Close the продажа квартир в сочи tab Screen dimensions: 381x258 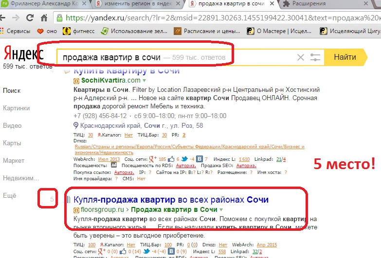pos(272,3)
